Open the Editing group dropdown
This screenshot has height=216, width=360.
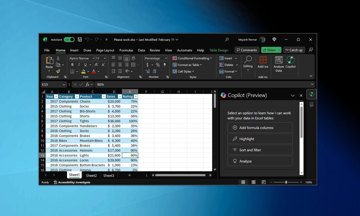pyautogui.click(x=248, y=64)
